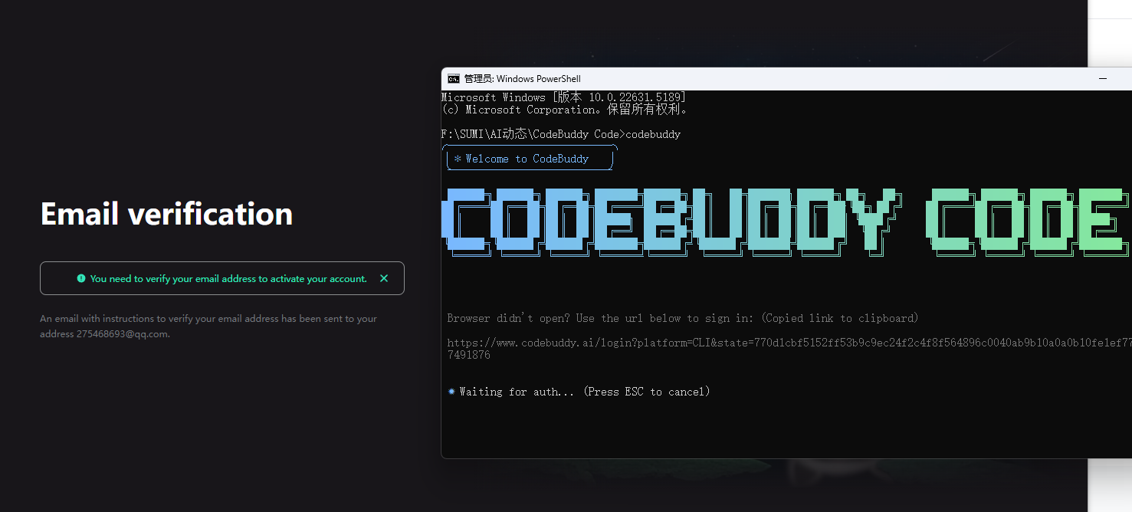
Task: Click the spinner beside "Waiting for auth"
Action: tap(451, 392)
